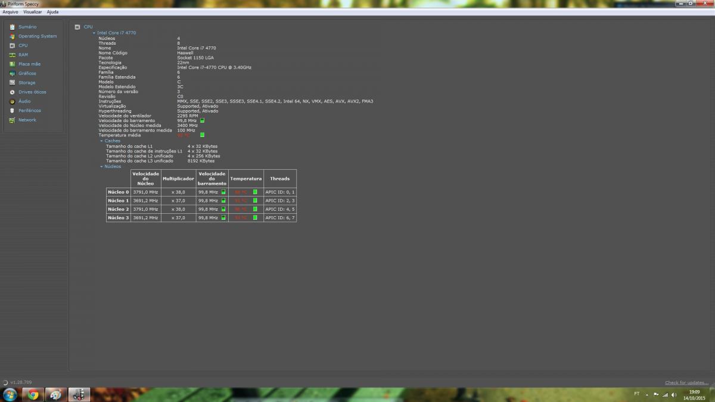Open the Placa mãe section
The width and height of the screenshot is (715, 402).
tap(30, 64)
